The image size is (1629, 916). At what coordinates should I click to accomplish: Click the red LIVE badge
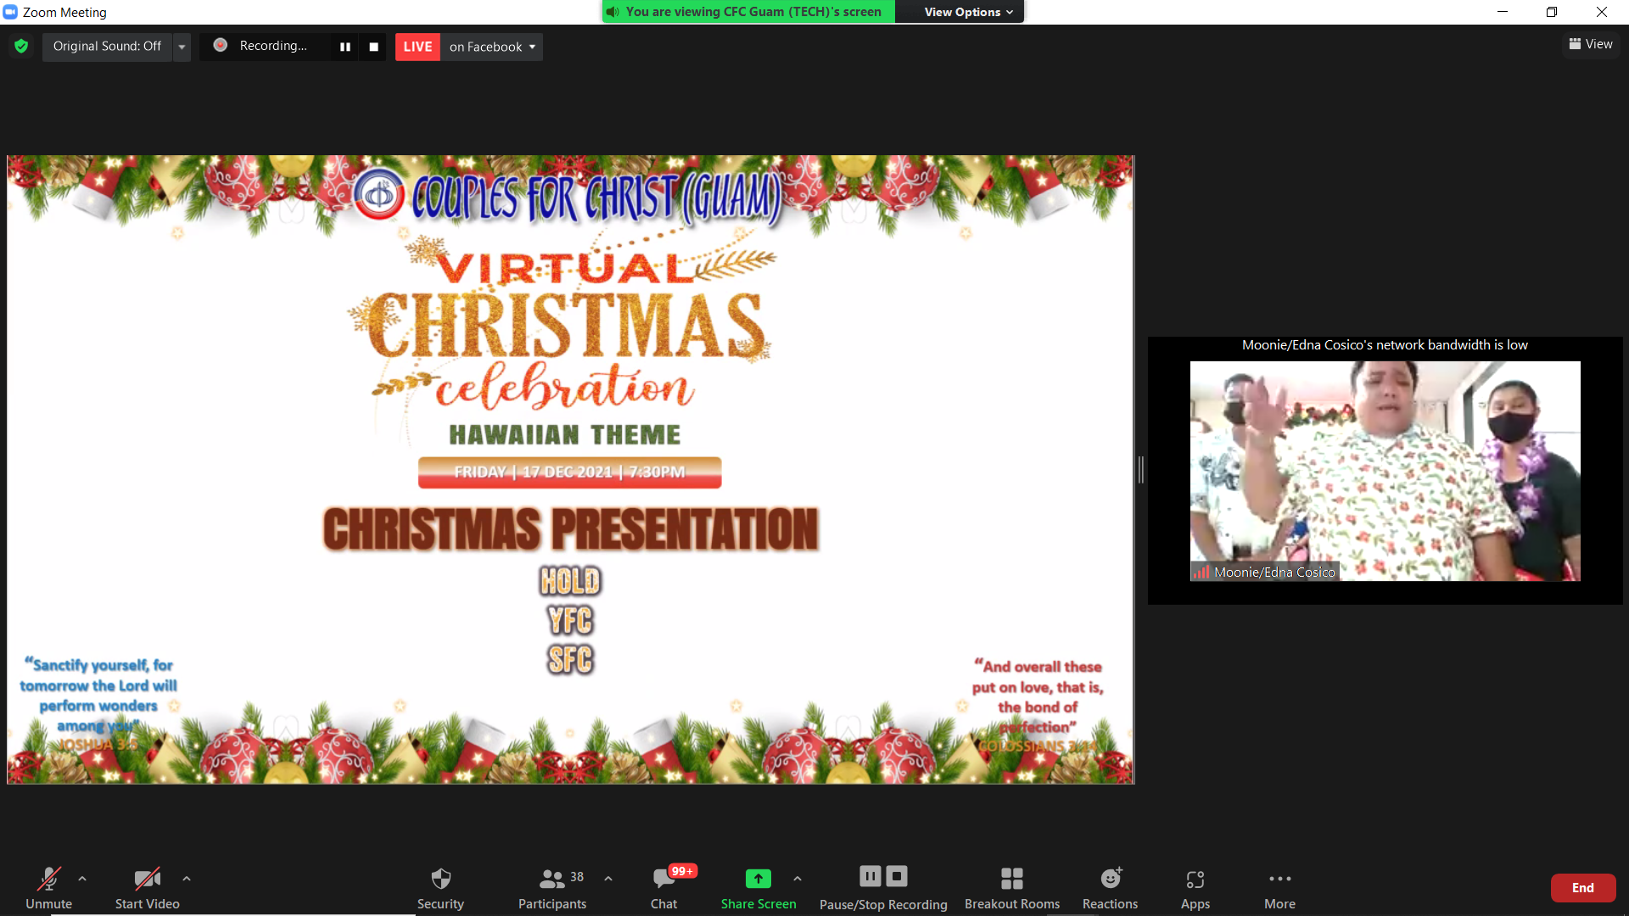click(x=417, y=47)
